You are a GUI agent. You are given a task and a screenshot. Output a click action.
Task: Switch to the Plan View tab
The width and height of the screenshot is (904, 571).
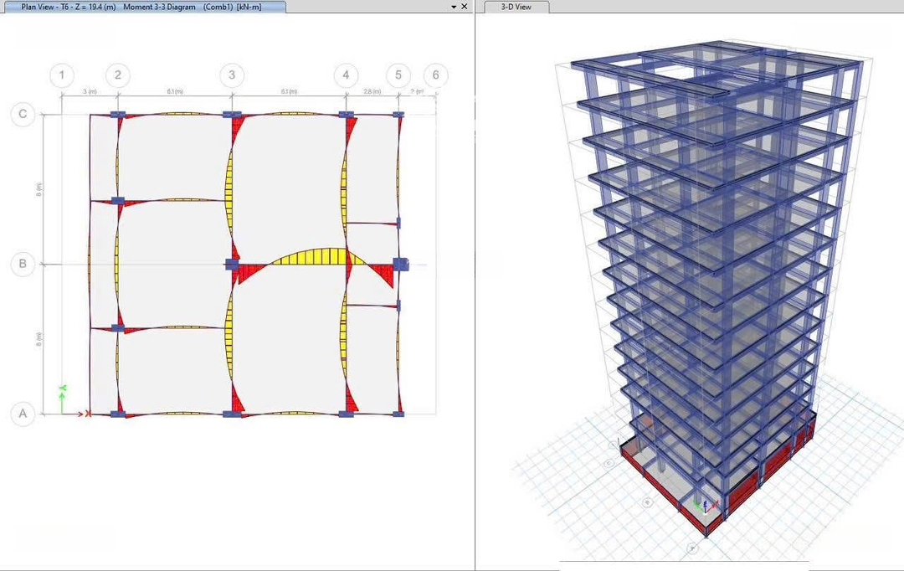[x=142, y=7]
